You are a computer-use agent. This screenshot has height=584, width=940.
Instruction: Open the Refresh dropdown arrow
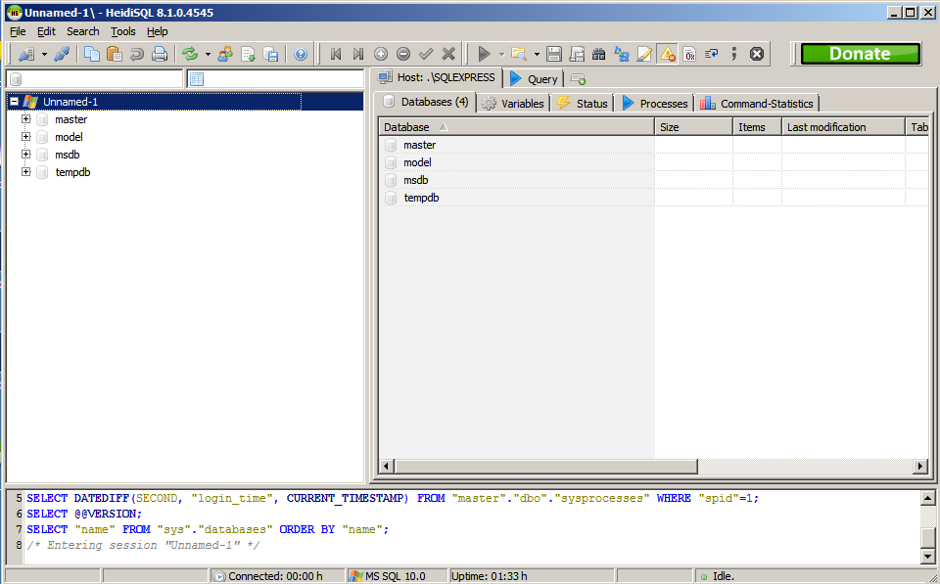point(208,55)
